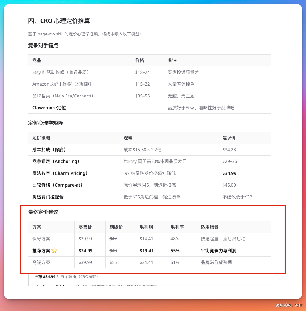The image size is (306, 311).
Task: Click the 保守方案 row label
Action: [x=41, y=239]
